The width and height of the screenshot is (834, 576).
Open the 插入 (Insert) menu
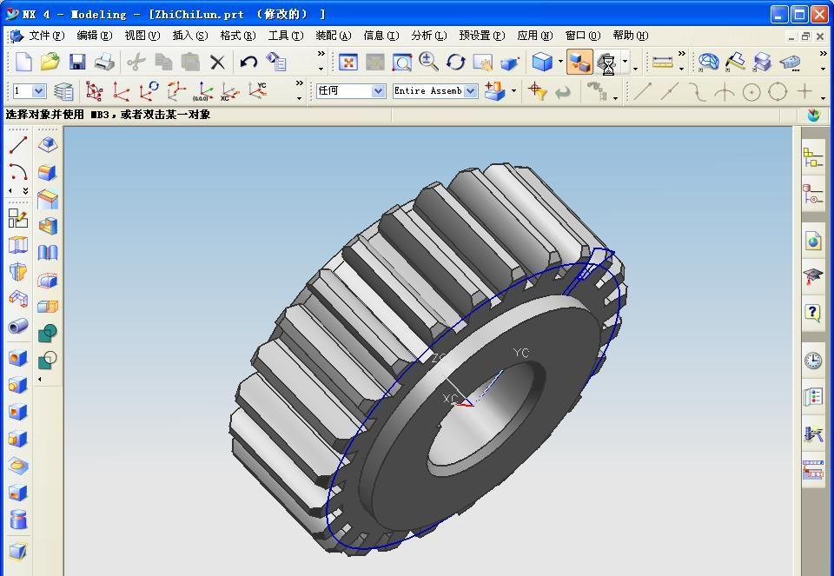point(189,36)
